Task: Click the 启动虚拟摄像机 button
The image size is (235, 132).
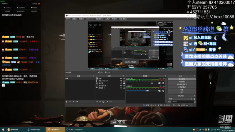Action: tap(182, 84)
